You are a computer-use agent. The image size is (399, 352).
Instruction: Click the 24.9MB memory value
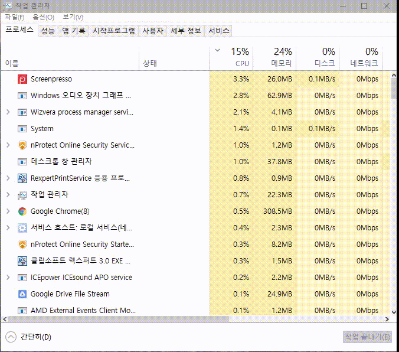[280, 294]
